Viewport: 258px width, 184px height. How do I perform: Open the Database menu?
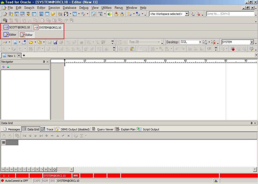pos(70,8)
